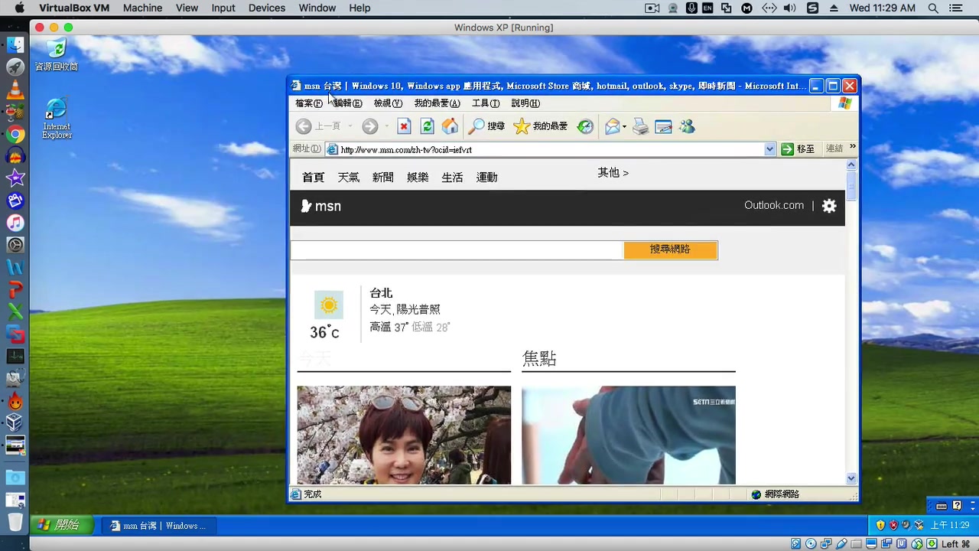Click the VirtualBox optical disc status icon
979x551 pixels.
click(810, 543)
